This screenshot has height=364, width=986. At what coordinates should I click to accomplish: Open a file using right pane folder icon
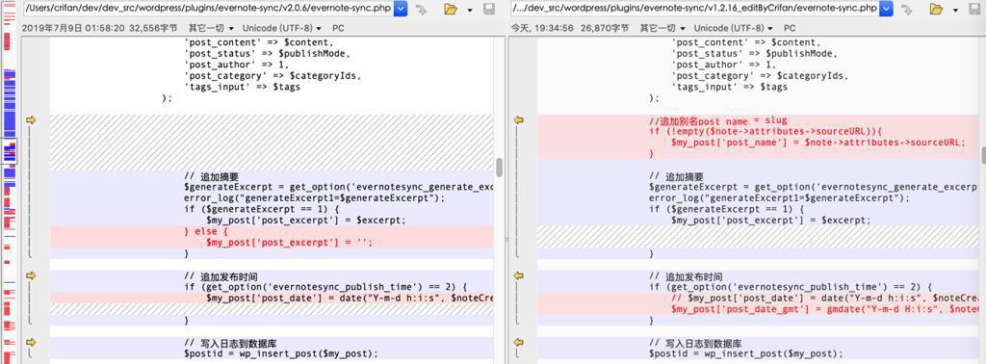(936, 10)
